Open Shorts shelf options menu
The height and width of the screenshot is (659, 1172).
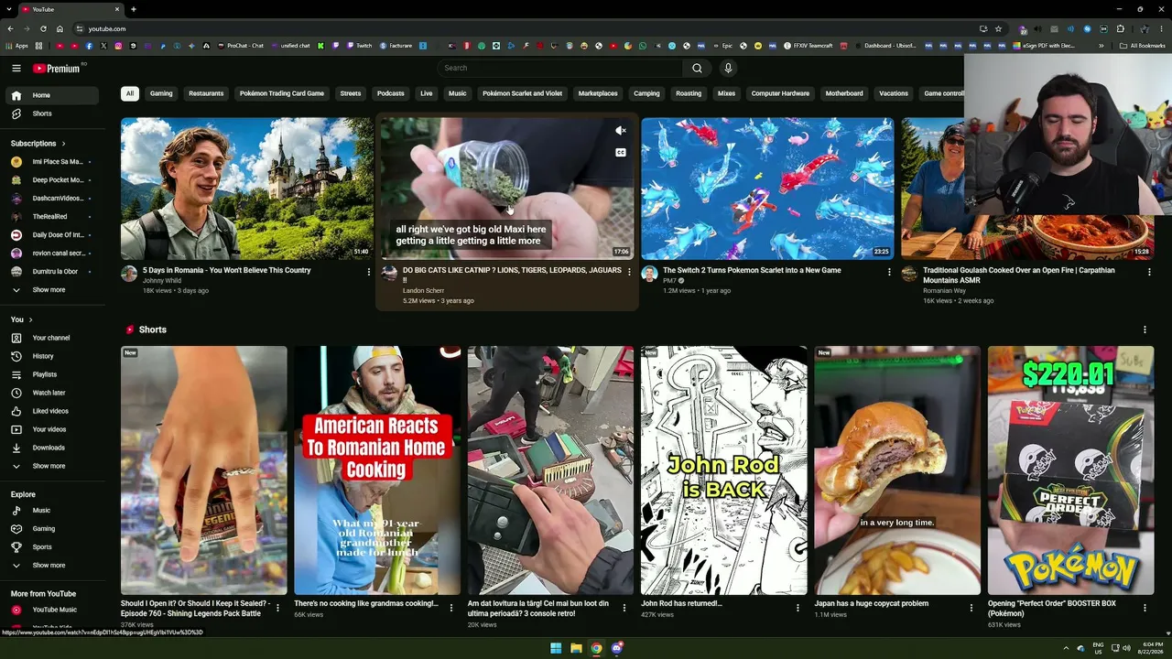(x=1145, y=329)
